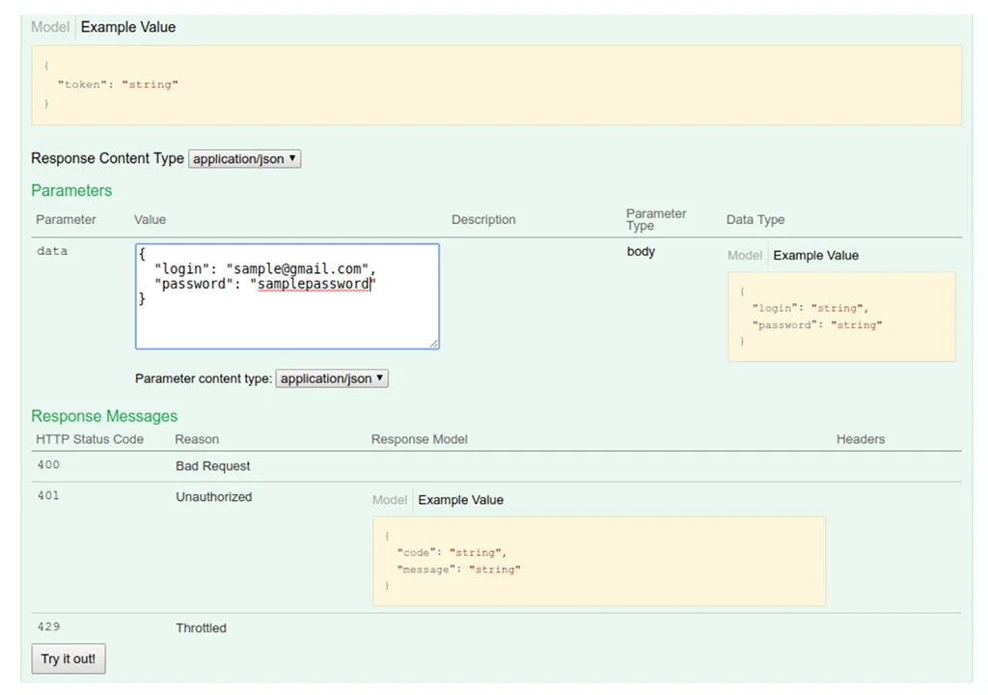The image size is (988, 695).
Task: Open the Parameter content type dropdown
Action: pyautogui.click(x=332, y=378)
